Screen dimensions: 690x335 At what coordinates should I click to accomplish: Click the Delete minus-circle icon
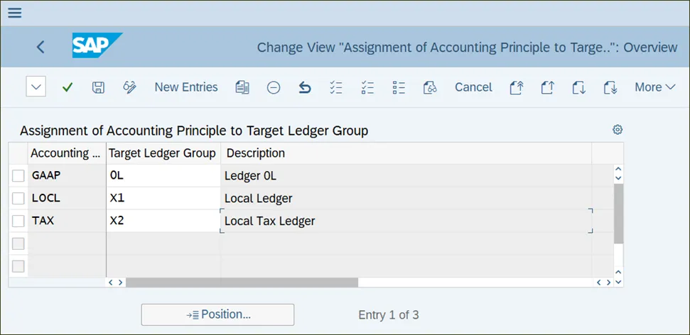point(274,87)
